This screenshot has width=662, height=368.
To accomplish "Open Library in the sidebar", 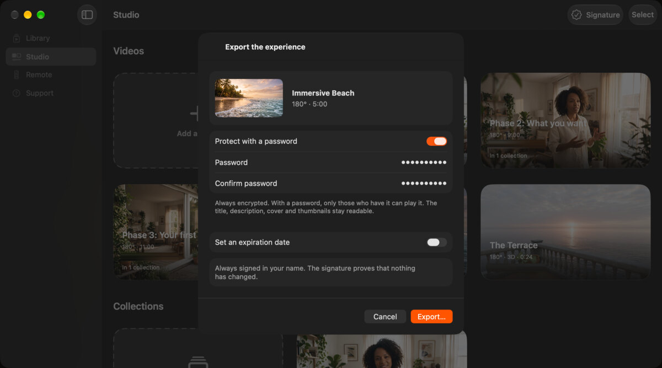I will coord(51,38).
